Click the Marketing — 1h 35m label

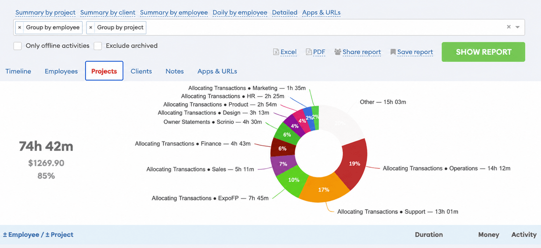247,88
